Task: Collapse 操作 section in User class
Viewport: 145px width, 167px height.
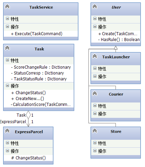Action: coord(95,27)
